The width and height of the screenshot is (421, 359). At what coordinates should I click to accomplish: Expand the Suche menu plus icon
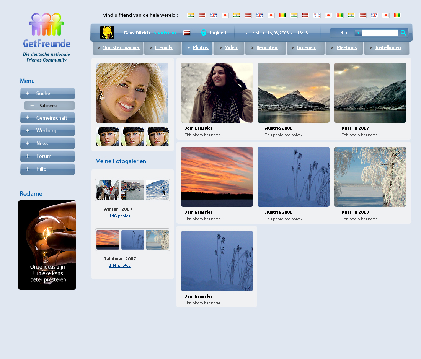pyautogui.click(x=28, y=93)
